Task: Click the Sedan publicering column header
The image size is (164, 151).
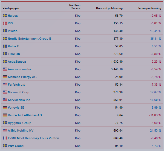Action: (x=149, y=8)
